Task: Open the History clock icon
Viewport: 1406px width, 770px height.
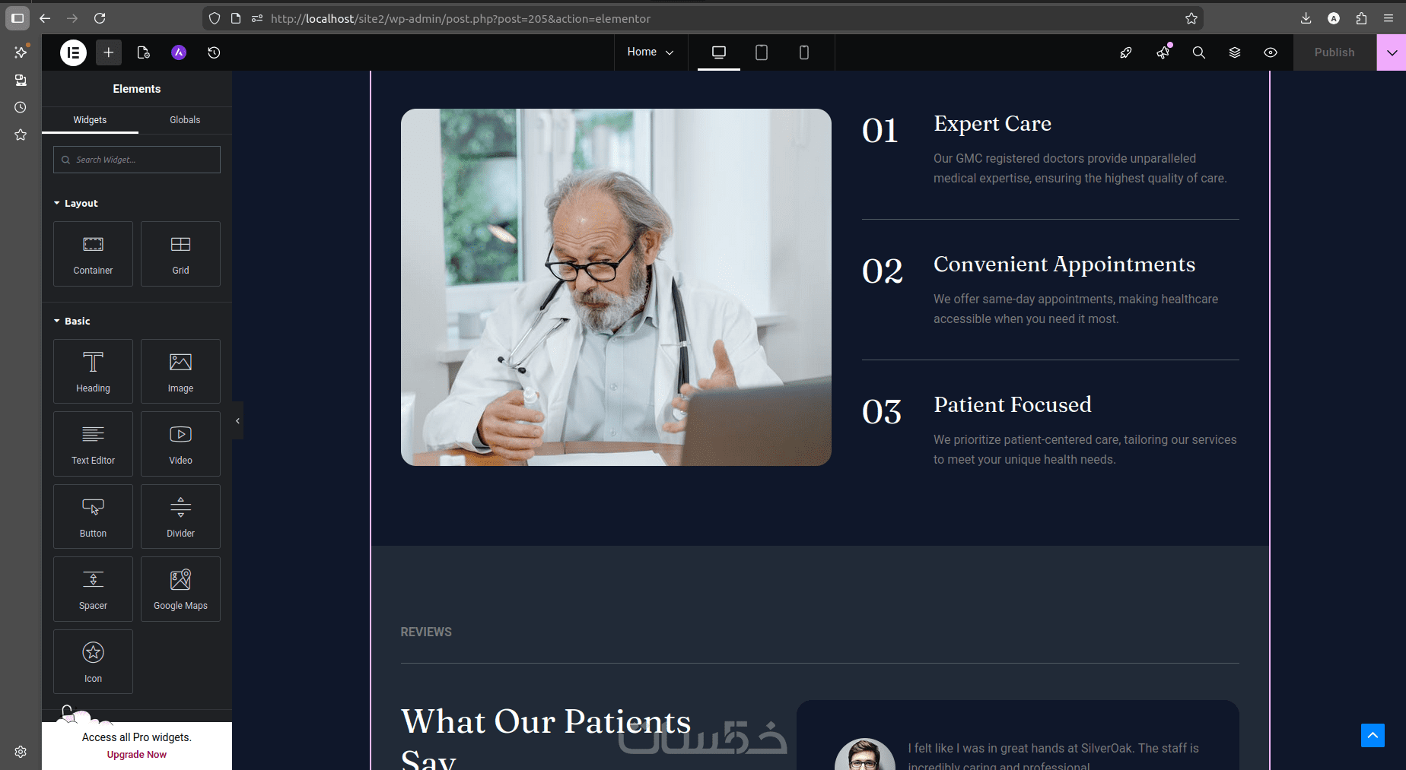Action: [x=214, y=52]
